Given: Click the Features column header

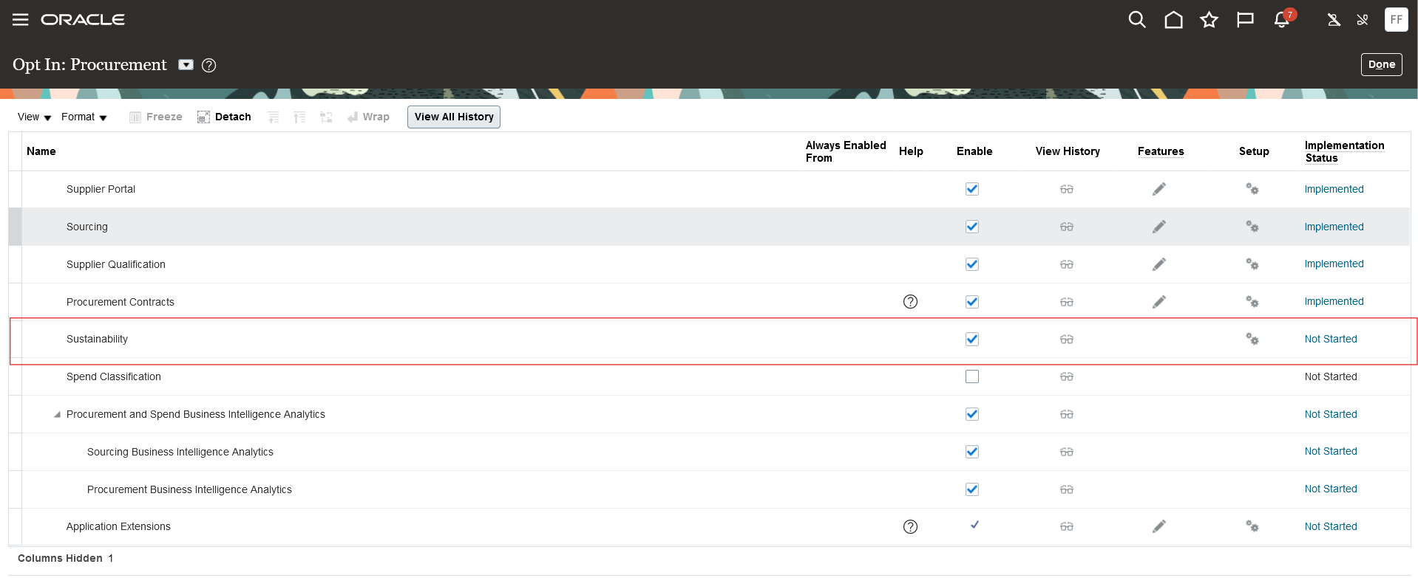Looking at the screenshot, I should pos(1161,151).
